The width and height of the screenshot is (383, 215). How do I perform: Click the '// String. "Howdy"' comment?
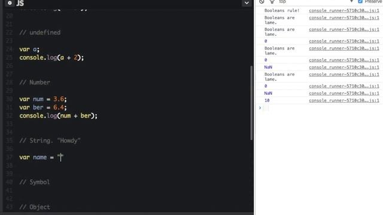pyautogui.click(x=50, y=141)
